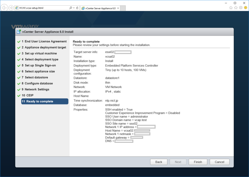The image size is (249, 177).
Task: Click the green checkmark beside Network Settings
Action: 19,89
